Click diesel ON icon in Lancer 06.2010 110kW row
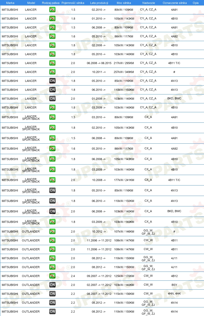The image size is (204, 316). 52,90
